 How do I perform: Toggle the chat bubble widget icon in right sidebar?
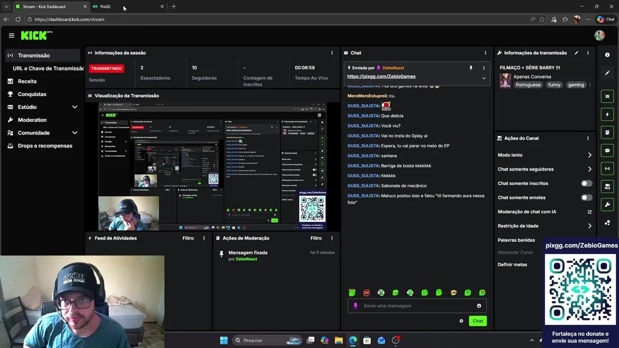607,150
